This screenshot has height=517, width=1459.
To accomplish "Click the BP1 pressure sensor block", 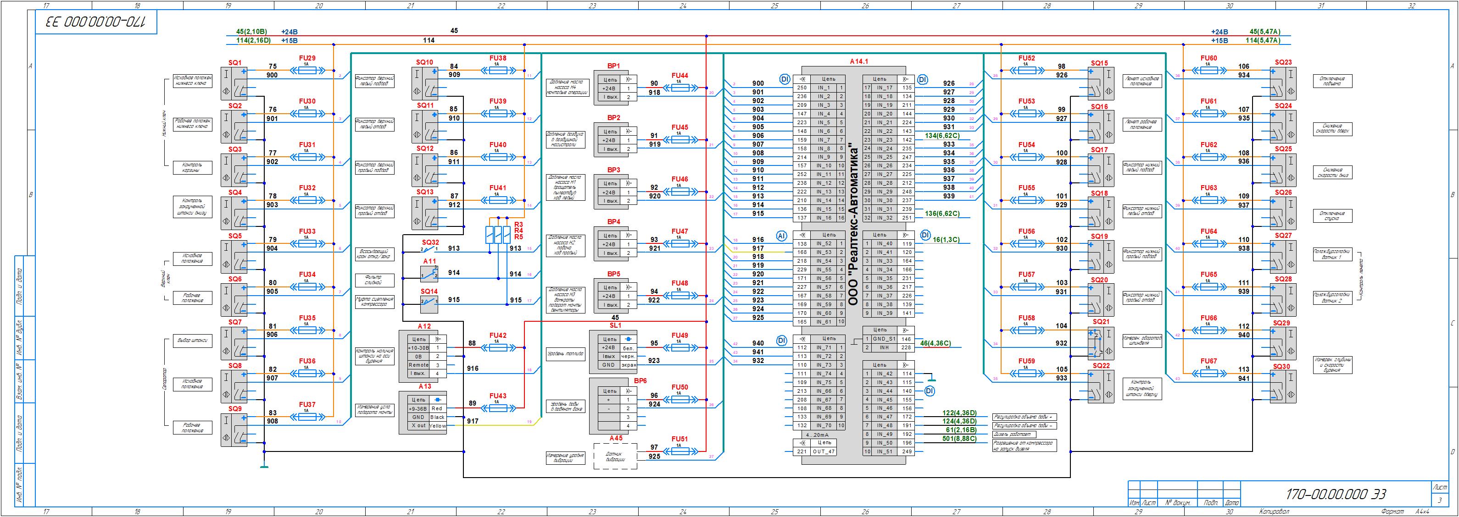I will coord(615,89).
